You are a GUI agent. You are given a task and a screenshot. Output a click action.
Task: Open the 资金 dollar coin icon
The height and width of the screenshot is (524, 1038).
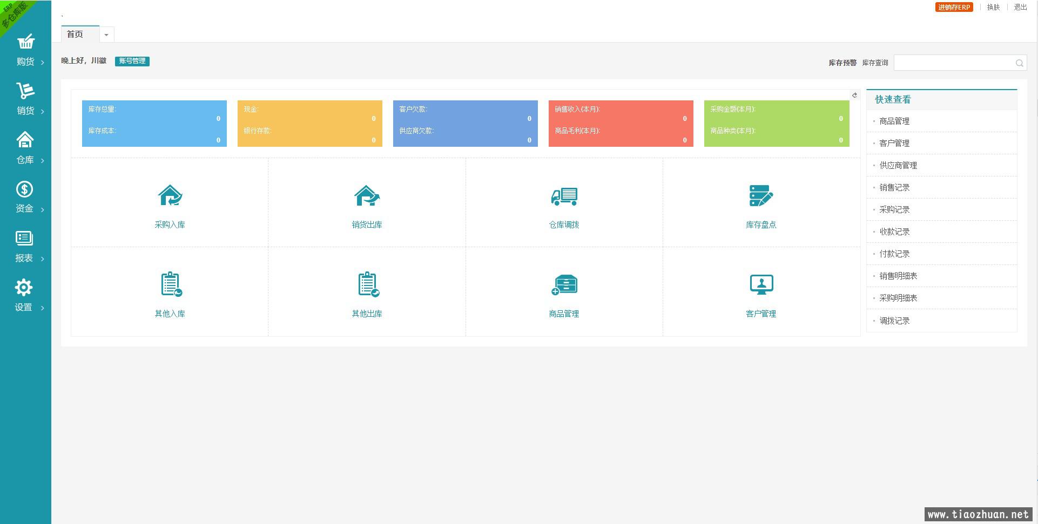coord(24,189)
